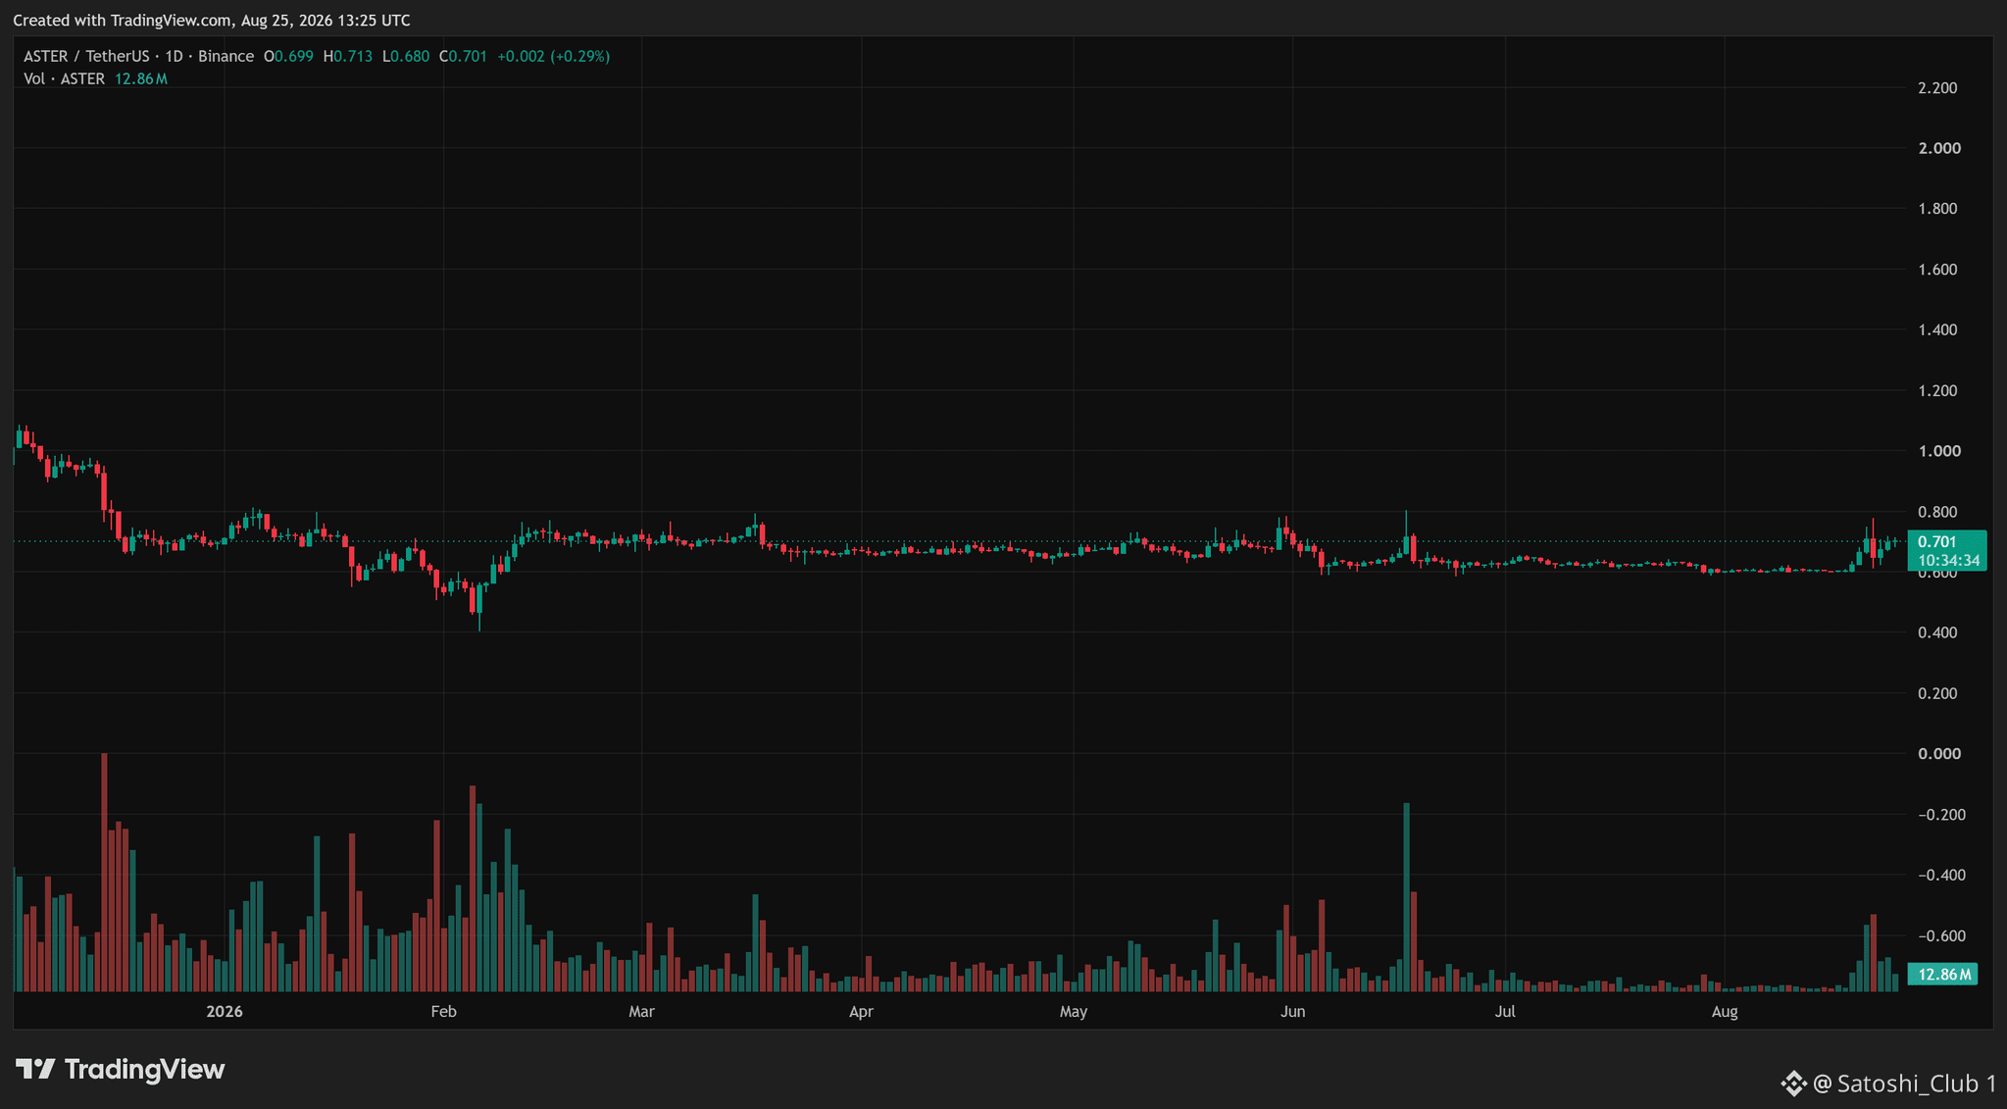
Task: Click the Mar label on time axis
Action: click(x=641, y=1012)
